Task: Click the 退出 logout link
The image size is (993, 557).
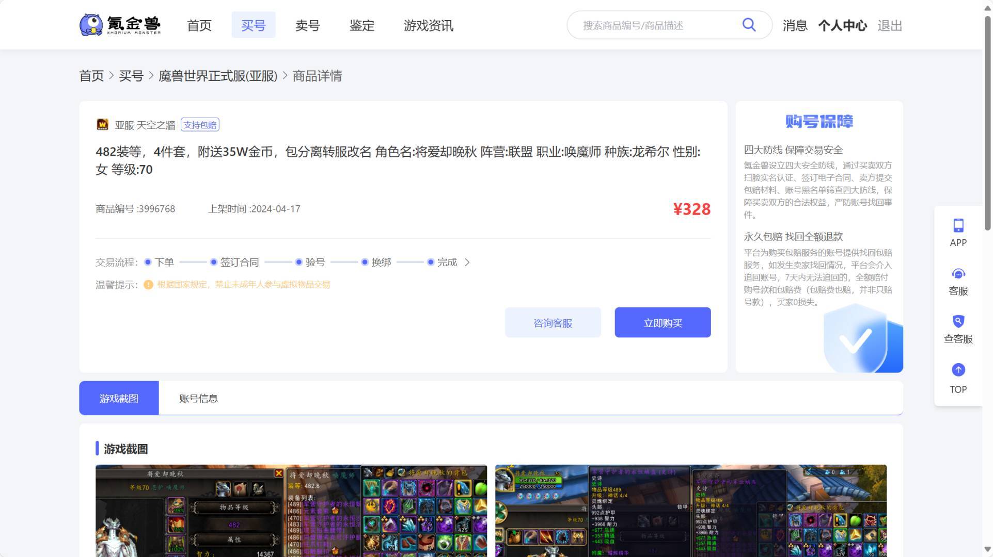Action: pyautogui.click(x=889, y=25)
